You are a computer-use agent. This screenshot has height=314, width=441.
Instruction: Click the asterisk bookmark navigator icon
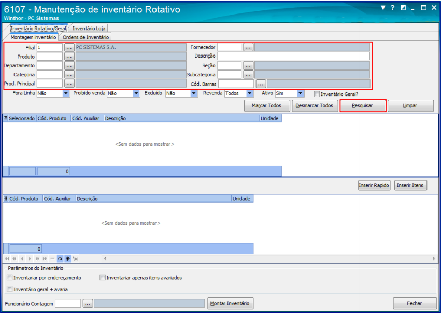tap(67, 258)
